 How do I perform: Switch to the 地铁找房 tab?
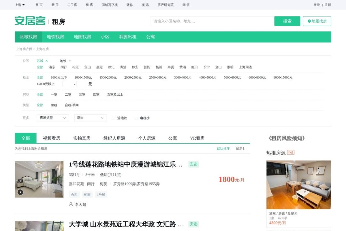pyautogui.click(x=55, y=37)
